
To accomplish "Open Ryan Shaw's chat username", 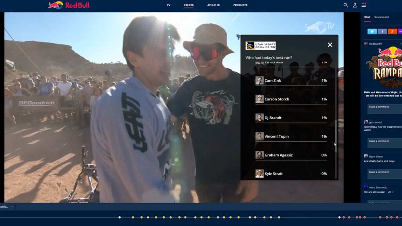I will (x=376, y=157).
